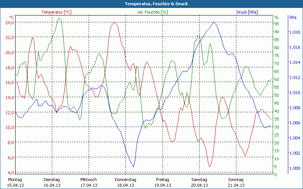The width and height of the screenshot is (303, 189).
Task: Click the 'Samstag' day label
Action: click(199, 180)
